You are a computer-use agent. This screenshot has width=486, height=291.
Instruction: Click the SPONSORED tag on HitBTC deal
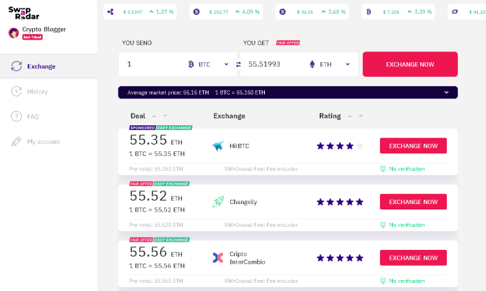(x=142, y=127)
